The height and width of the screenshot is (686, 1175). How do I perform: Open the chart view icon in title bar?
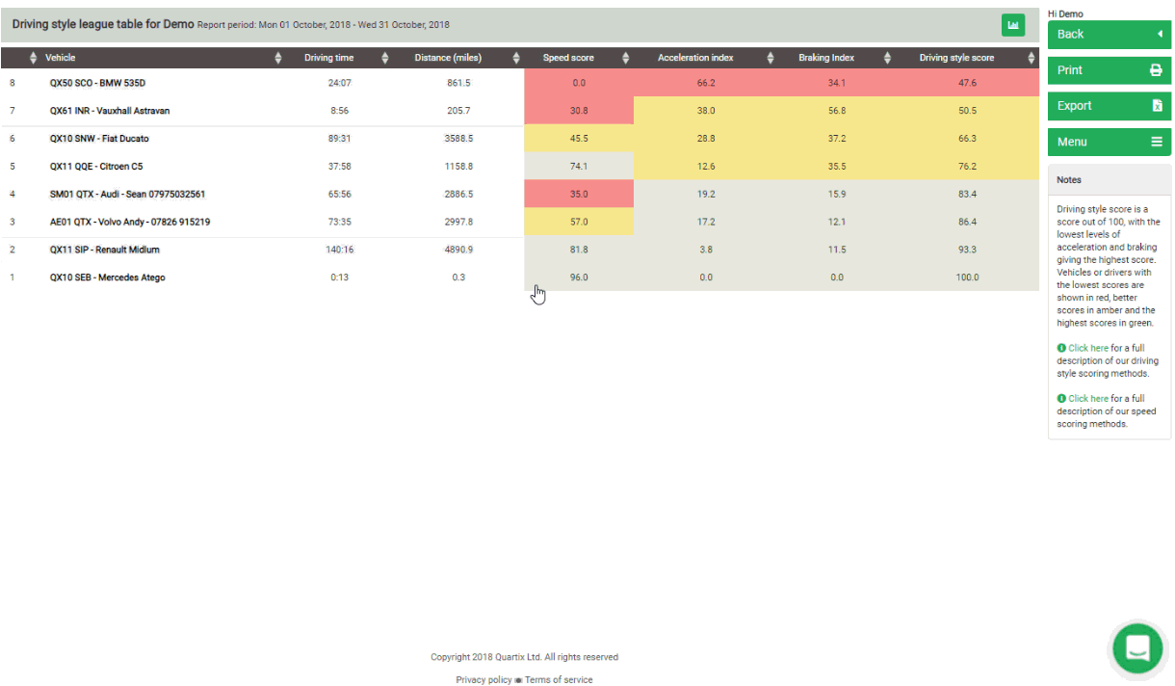tap(1012, 25)
